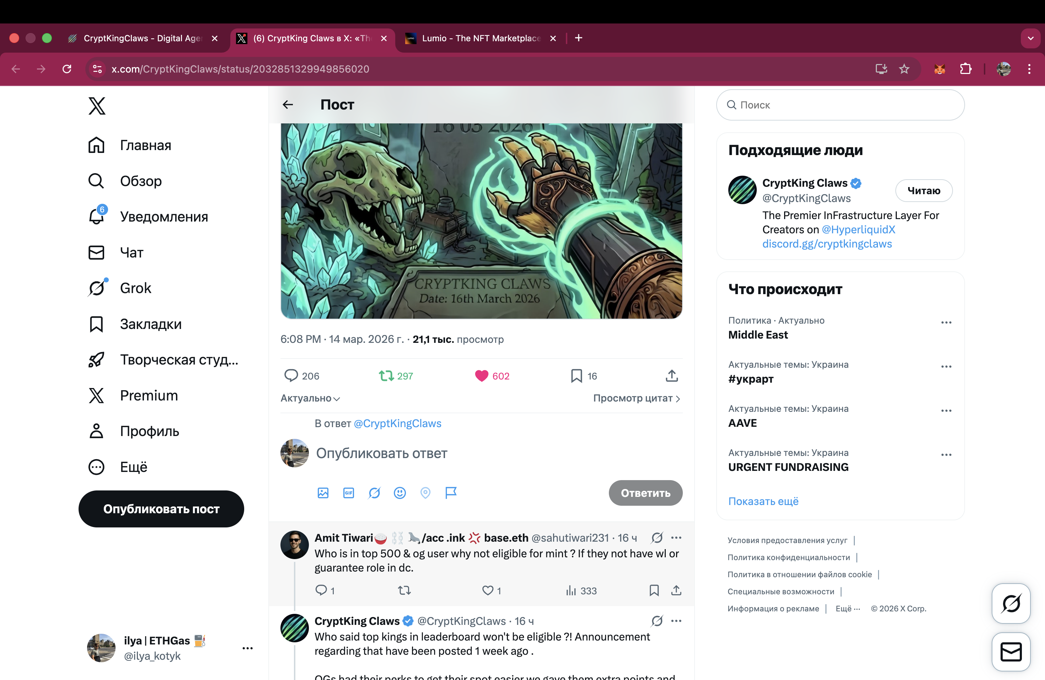This screenshot has width=1045, height=680.
Task: Open the CryptKing Claws post image
Action: 481,221
